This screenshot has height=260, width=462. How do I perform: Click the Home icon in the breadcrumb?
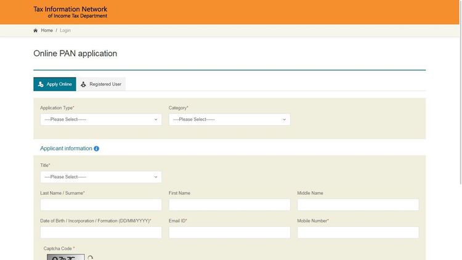[x=36, y=30]
